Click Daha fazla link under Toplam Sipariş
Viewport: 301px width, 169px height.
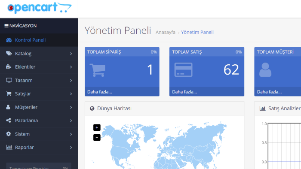coord(100,92)
